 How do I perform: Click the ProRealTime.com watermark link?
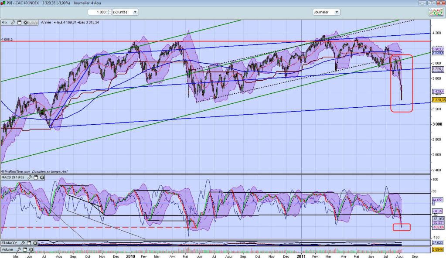pos(16,172)
